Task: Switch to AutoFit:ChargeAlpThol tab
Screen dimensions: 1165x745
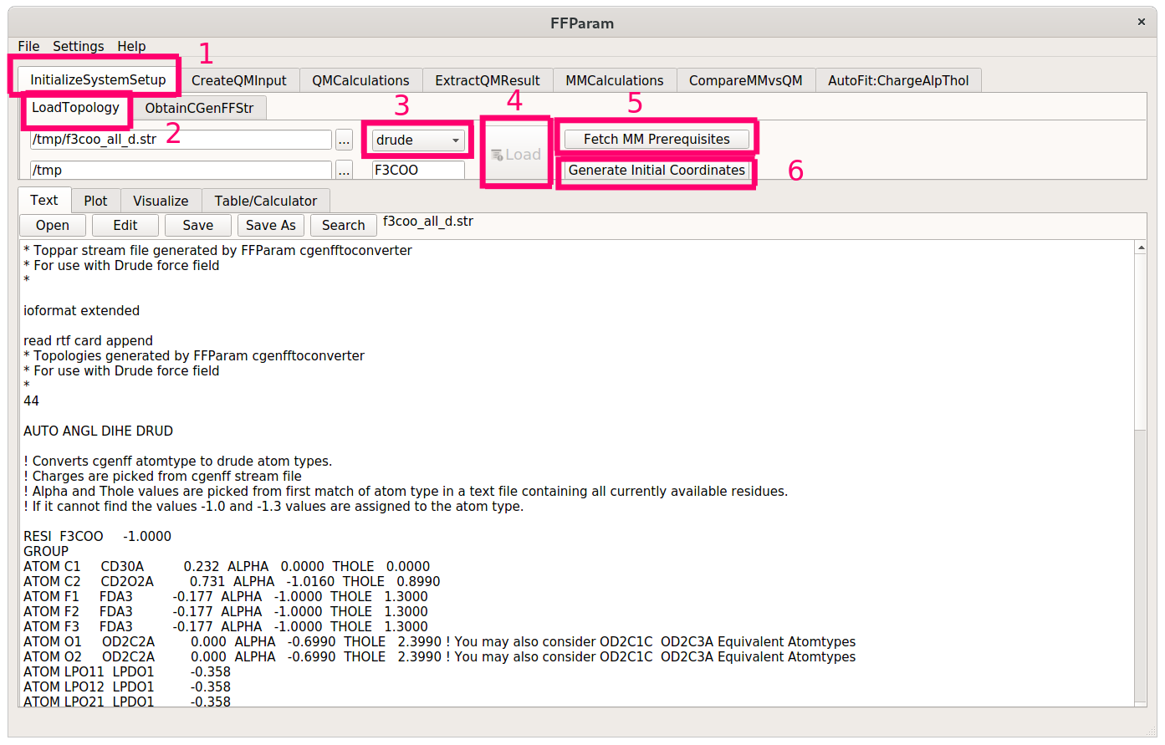Action: tap(898, 80)
